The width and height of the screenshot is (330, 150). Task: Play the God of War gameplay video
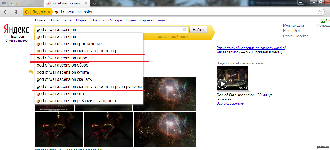(x=222, y=84)
